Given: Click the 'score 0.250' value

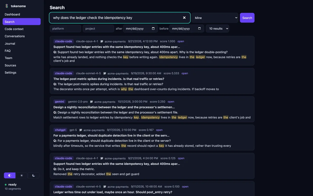Looking at the screenshot, I should [x=158, y=102].
